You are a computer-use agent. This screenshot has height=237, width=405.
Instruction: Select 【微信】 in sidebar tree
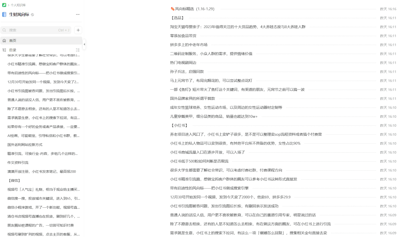[14, 181]
